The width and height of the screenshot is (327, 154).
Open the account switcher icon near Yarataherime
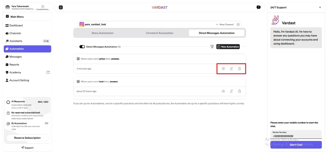(43, 6)
